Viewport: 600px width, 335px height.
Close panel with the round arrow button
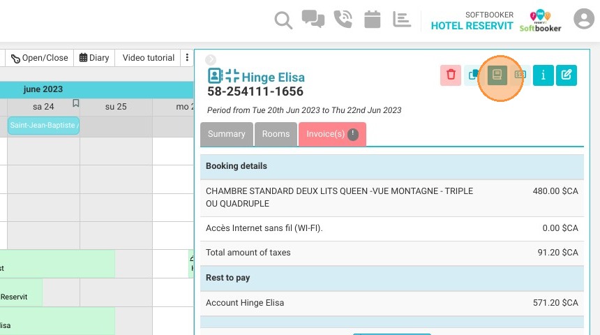(x=211, y=60)
